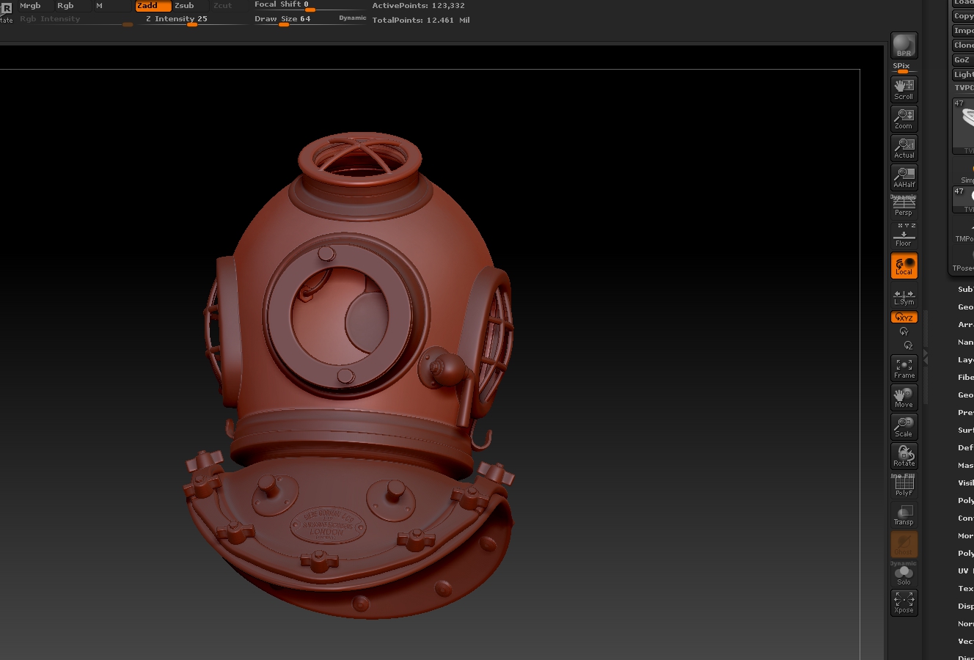Click the Move view icon
This screenshot has height=660, width=974.
point(904,397)
